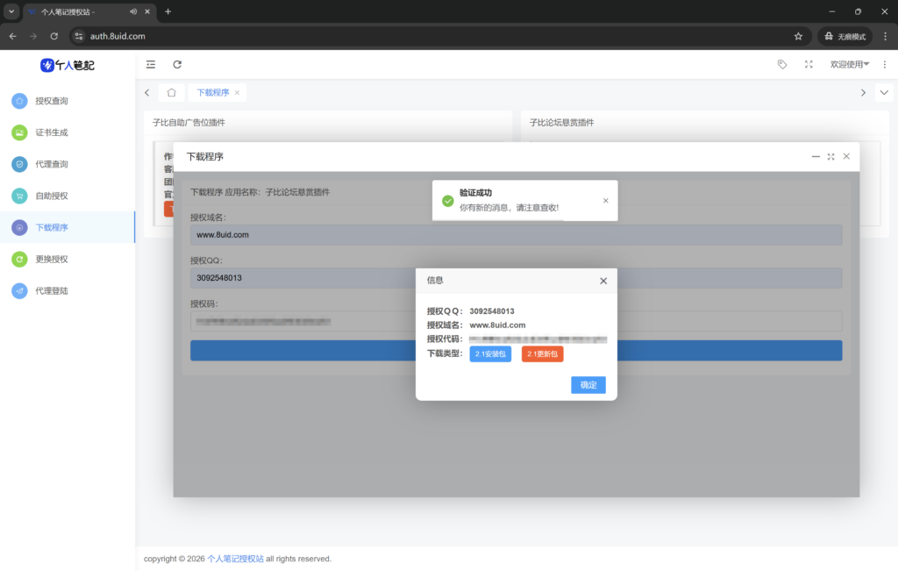
Task: Open a new browser tab
Action: (167, 11)
